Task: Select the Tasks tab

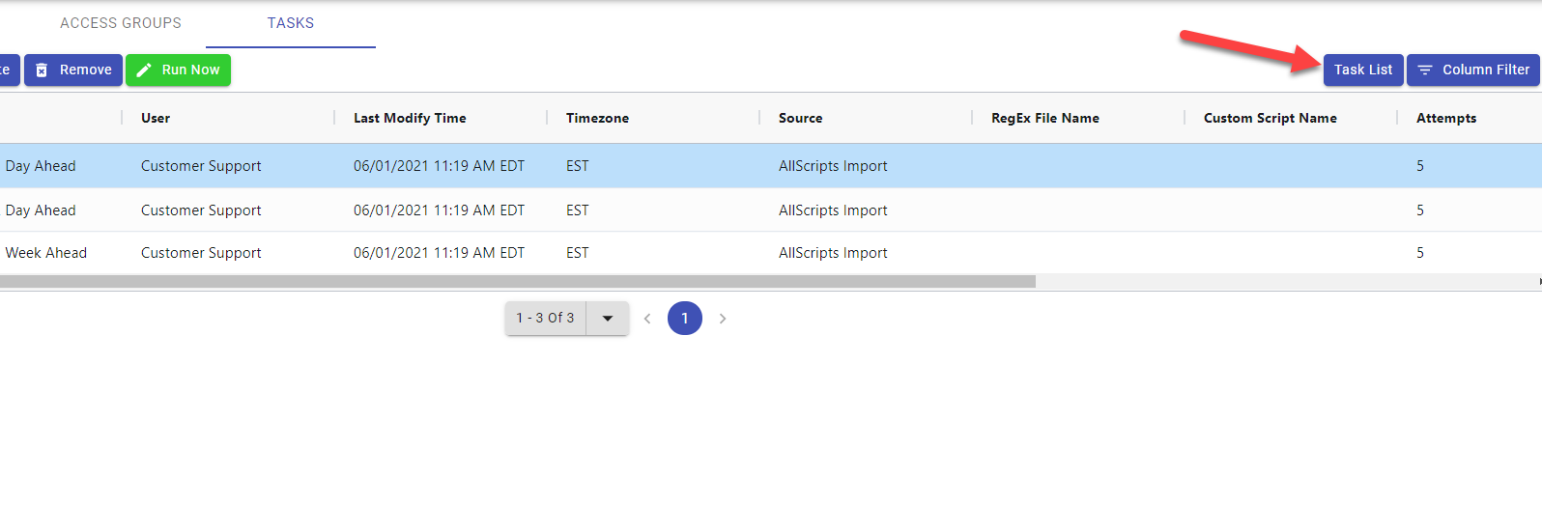Action: (291, 23)
